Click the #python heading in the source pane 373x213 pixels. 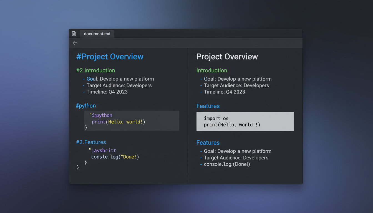click(86, 106)
